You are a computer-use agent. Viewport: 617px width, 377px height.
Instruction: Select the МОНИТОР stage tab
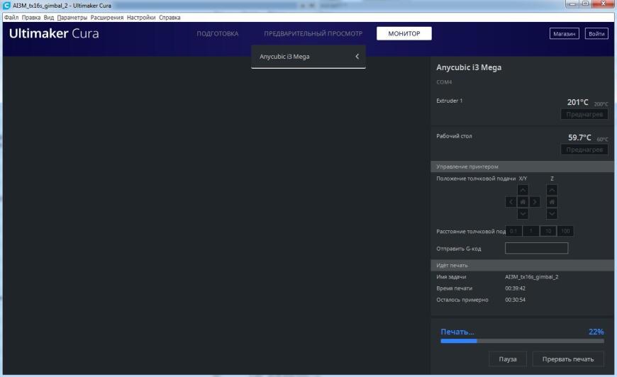pos(404,33)
